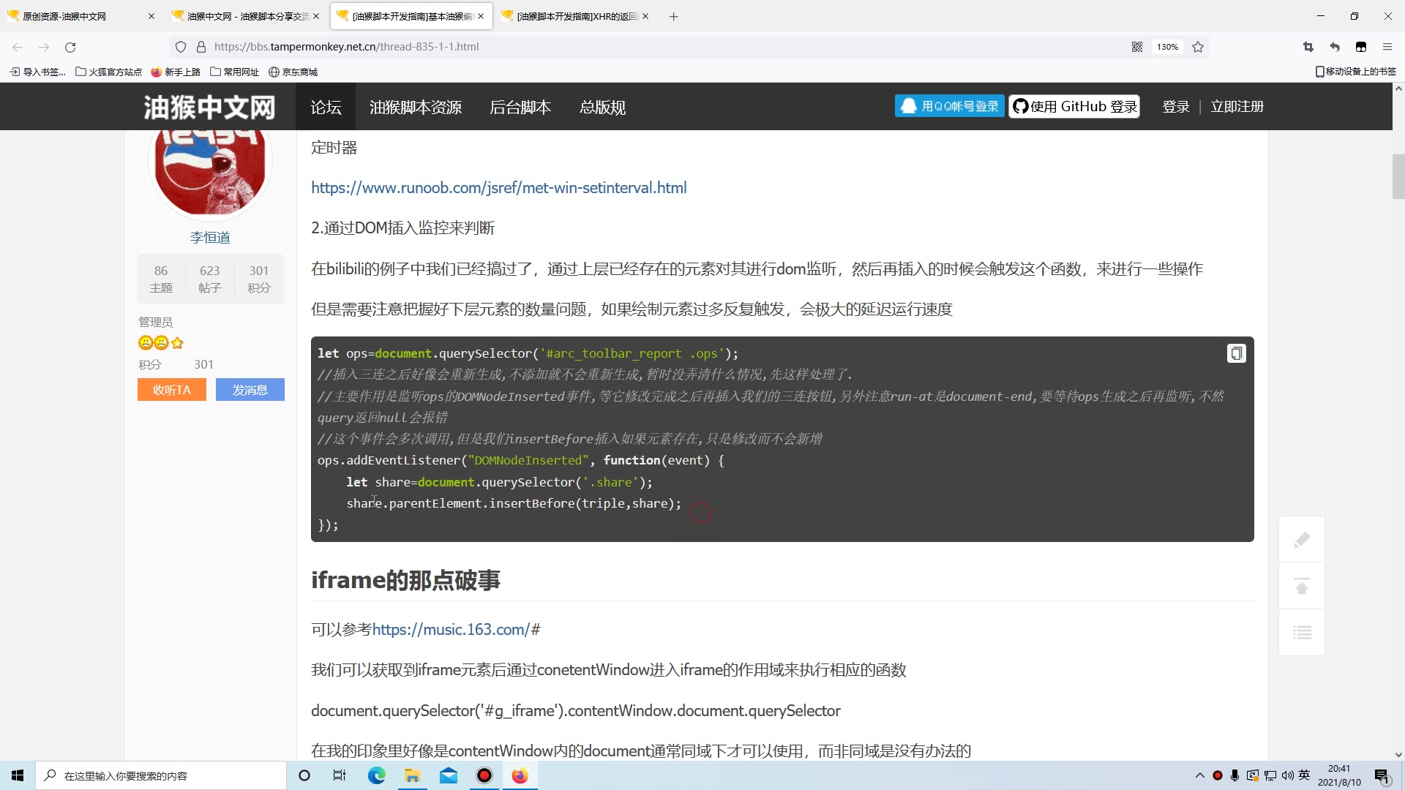Click the undo arrow toolbar icon
The image size is (1405, 790).
click(1335, 47)
